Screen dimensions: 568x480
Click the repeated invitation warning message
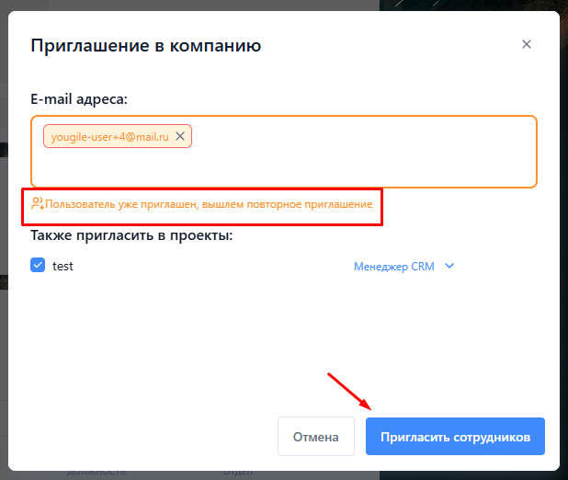(209, 204)
